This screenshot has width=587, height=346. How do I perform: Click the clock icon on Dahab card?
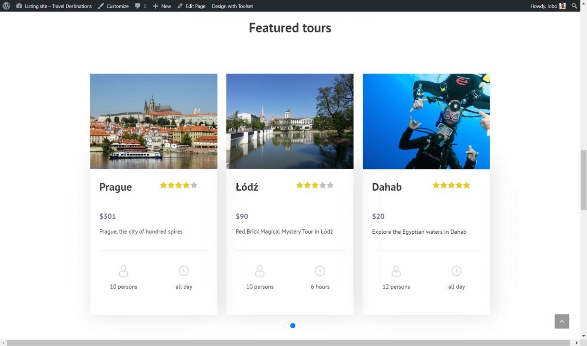coord(456,270)
